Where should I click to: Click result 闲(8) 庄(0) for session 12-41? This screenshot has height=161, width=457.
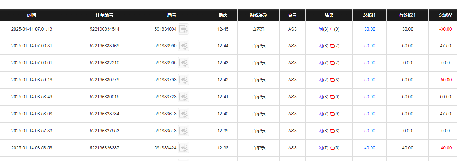click(x=329, y=97)
